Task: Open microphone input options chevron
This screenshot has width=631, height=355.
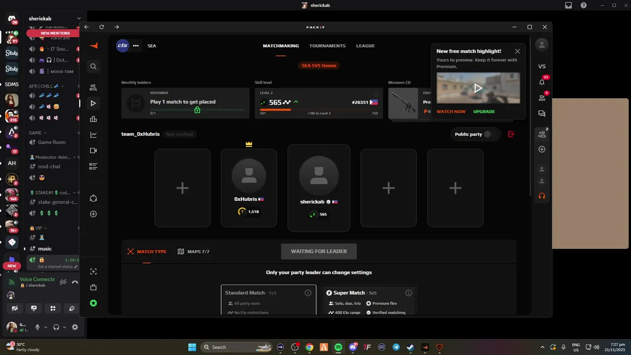Action: click(46, 327)
